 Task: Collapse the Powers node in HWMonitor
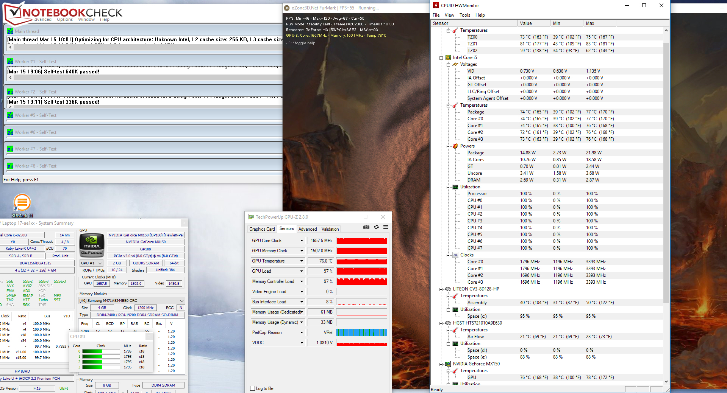click(x=449, y=146)
